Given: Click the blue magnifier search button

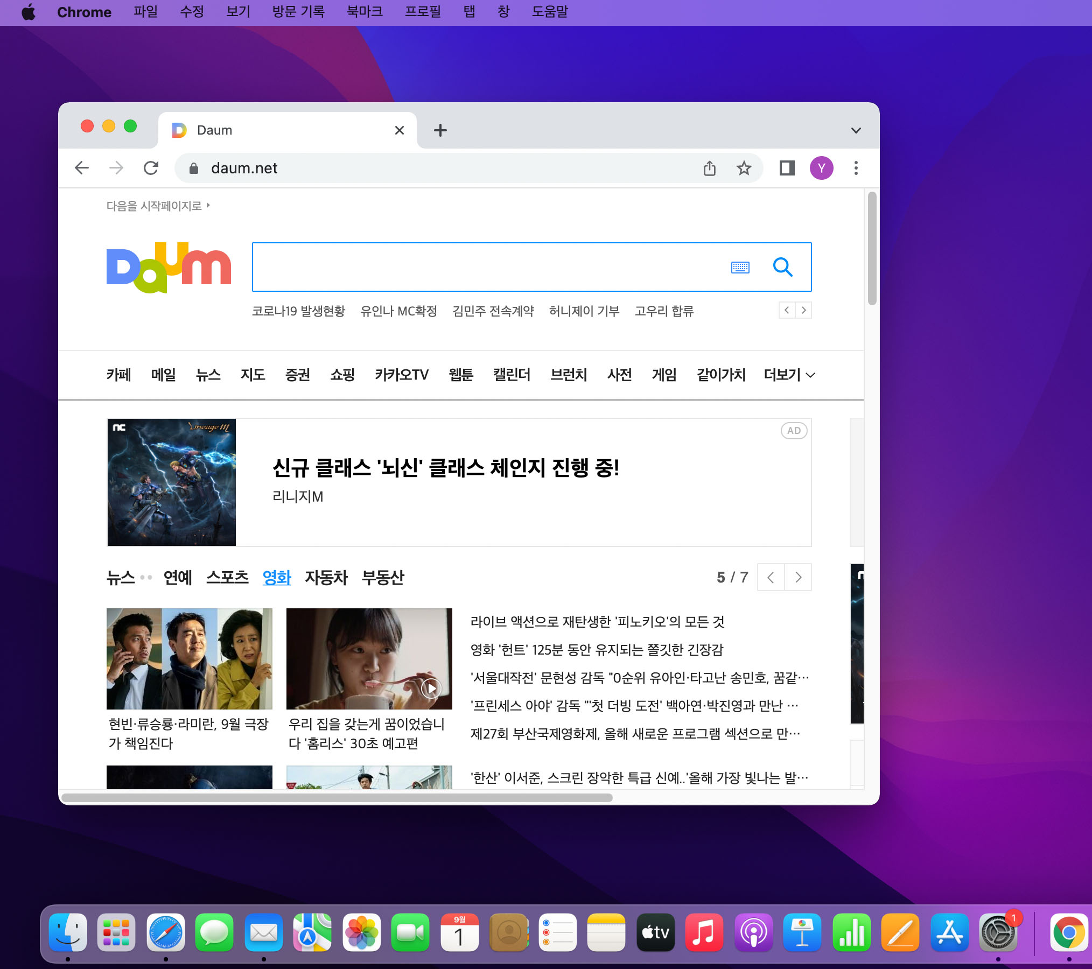Looking at the screenshot, I should [782, 267].
